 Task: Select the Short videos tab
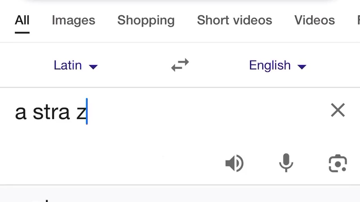[234, 20]
